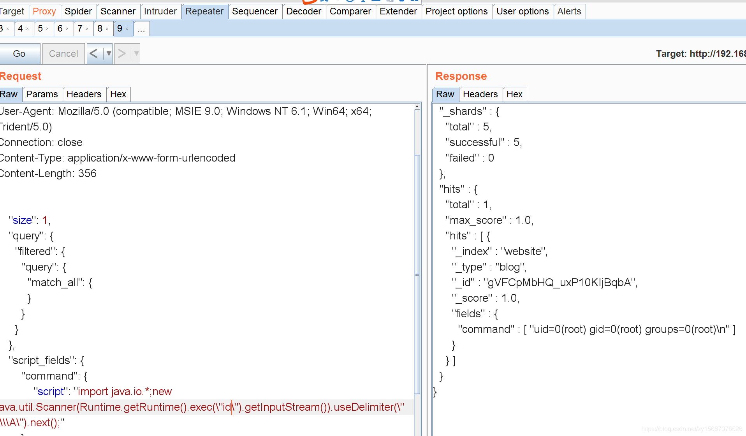Open the Alerts tab
The width and height of the screenshot is (746, 436).
tap(569, 11)
